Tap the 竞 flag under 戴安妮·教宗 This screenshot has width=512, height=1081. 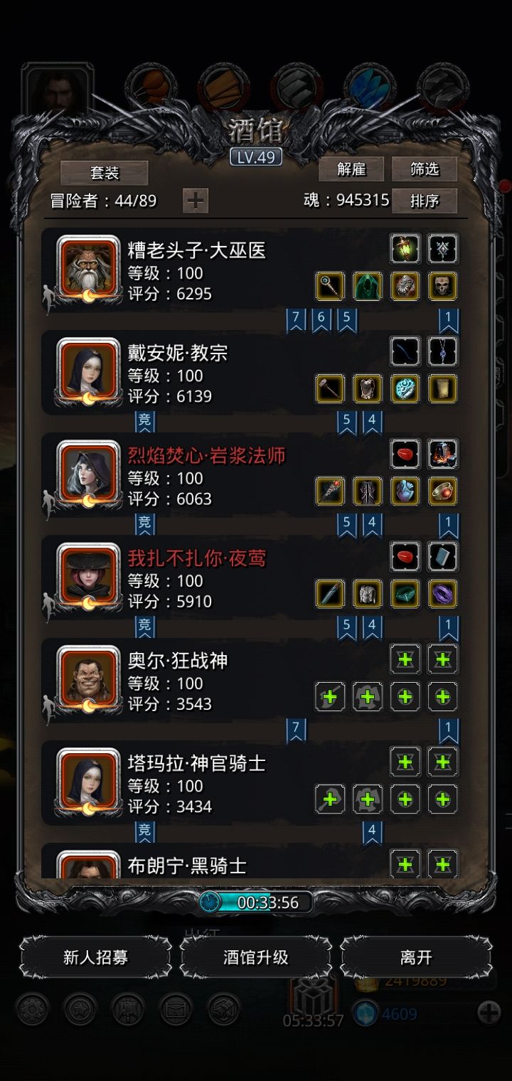(145, 422)
